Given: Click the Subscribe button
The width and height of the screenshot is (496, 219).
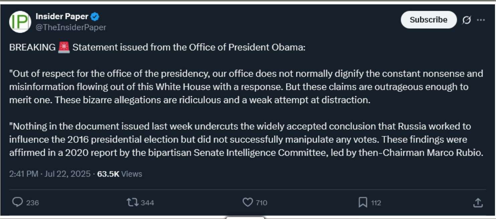Looking at the screenshot, I should (x=428, y=20).
